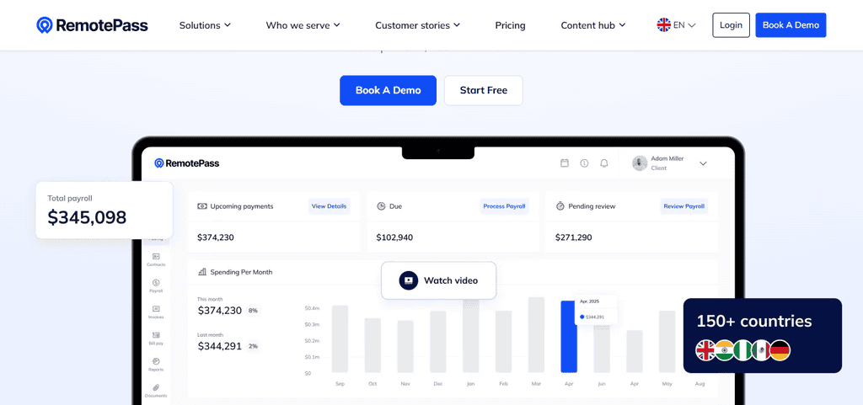This screenshot has height=405, width=863.
Task: Open Documents paperclip icon in sidebar
Action: 156,388
